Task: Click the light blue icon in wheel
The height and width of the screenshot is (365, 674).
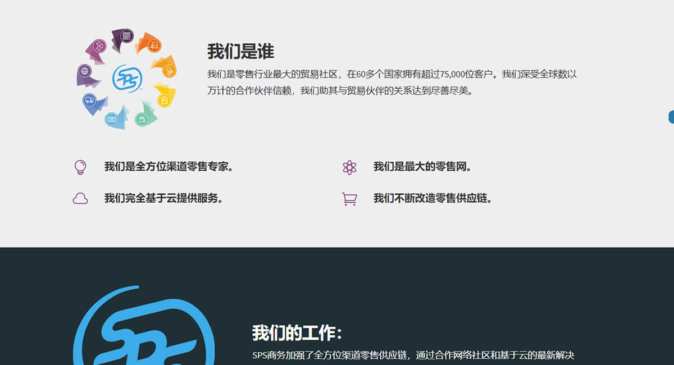Action: coord(112,118)
